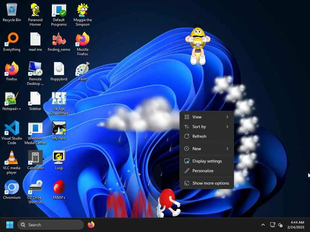Select the Everything search shortcut
This screenshot has width=310, height=232.
pos(12,42)
